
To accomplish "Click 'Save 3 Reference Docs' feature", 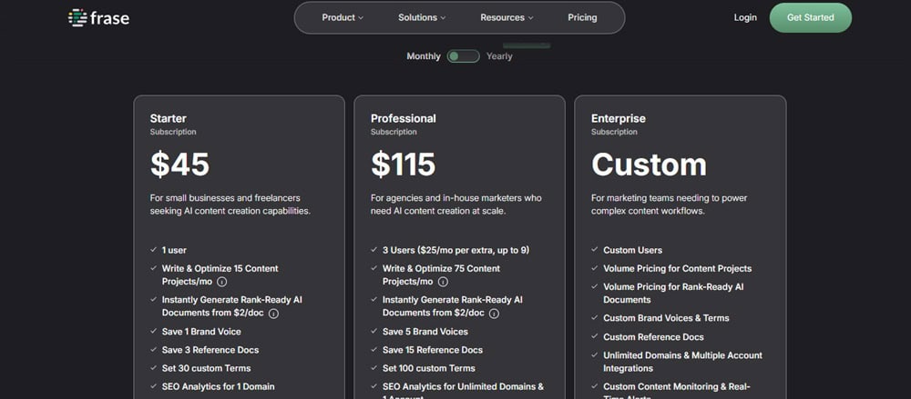I will 210,350.
